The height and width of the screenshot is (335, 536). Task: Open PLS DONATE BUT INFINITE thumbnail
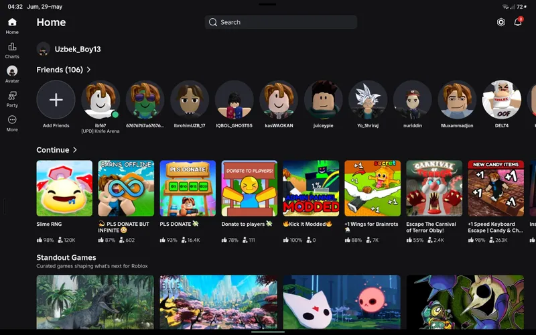(126, 188)
